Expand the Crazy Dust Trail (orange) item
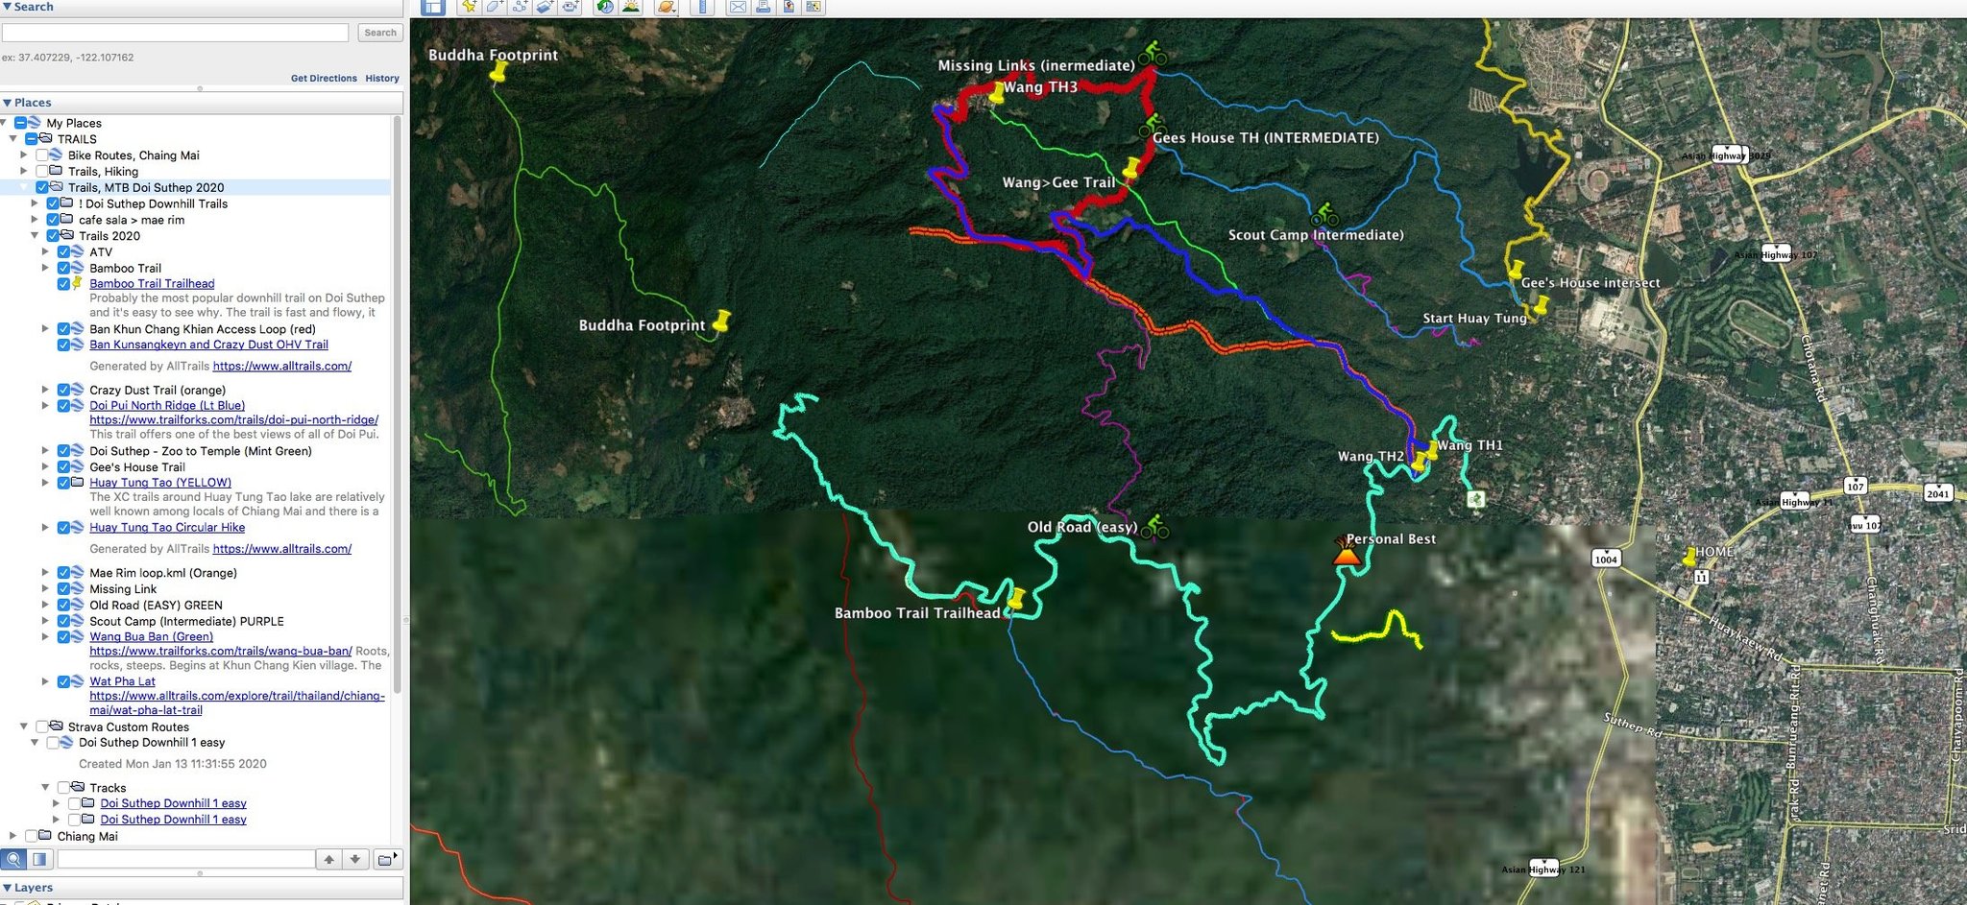 pyautogui.click(x=45, y=390)
